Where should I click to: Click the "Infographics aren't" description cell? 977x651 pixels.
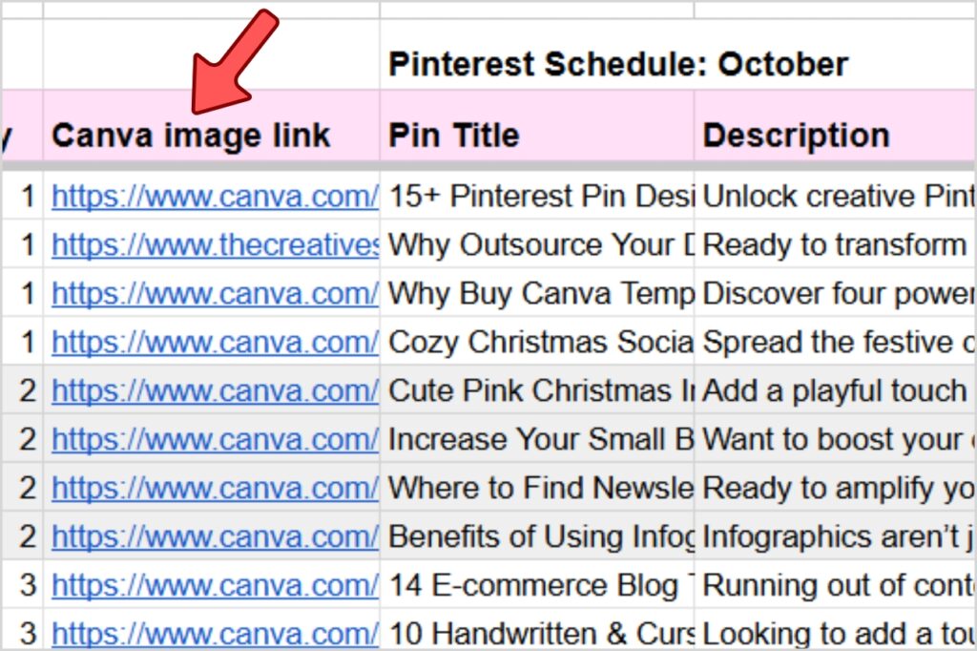[838, 536]
